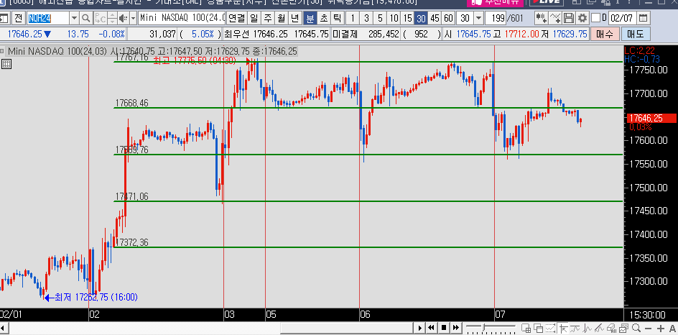This screenshot has height=335, width=678.
Task: Set interval to 3 minutes
Action: tap(366, 18)
